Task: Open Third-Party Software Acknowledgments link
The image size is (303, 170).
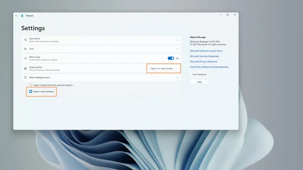Action: pos(209,67)
